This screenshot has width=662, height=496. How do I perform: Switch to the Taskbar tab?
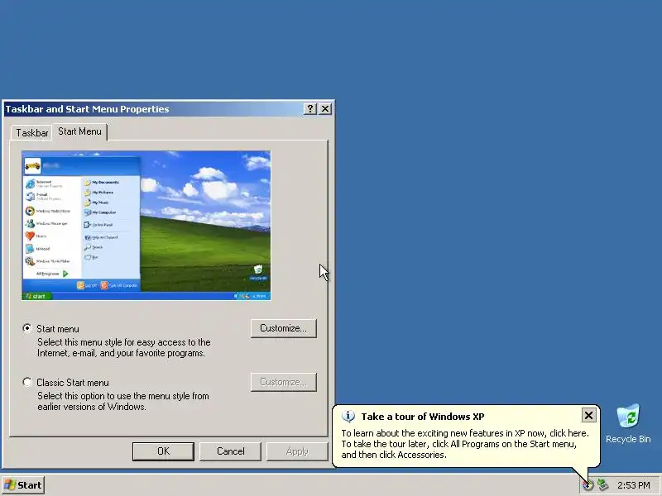(x=31, y=133)
